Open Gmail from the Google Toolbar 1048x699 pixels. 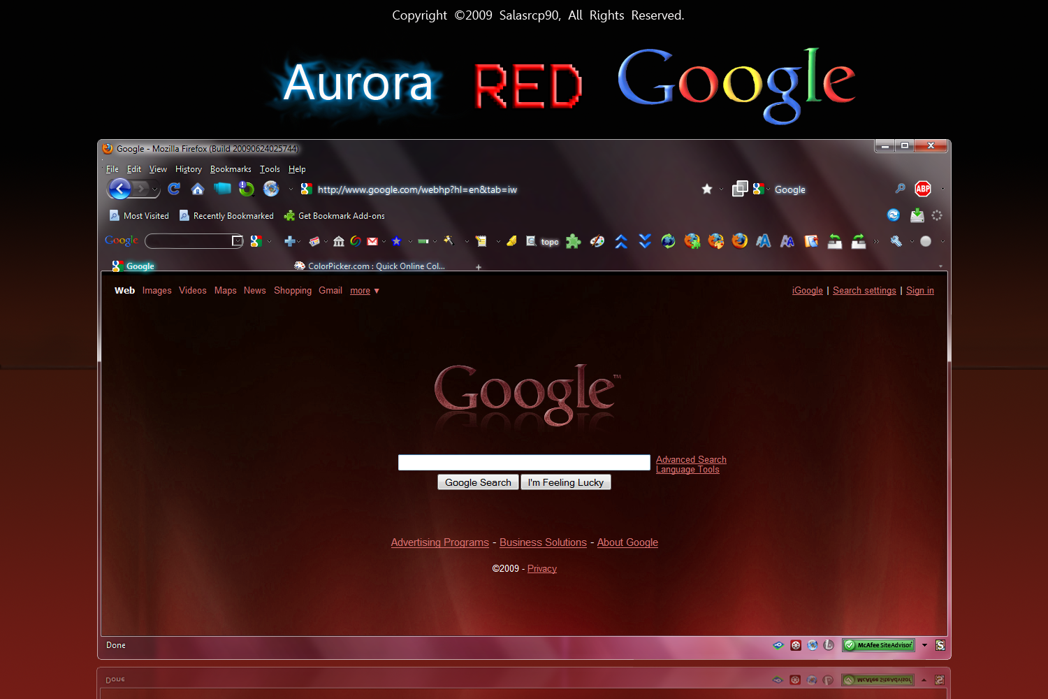coord(373,241)
